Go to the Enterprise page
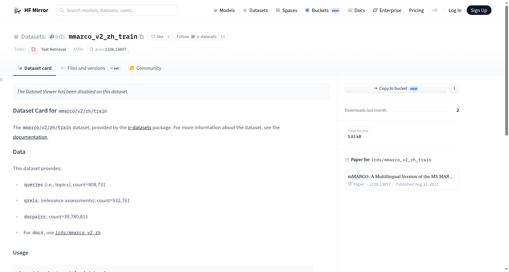 387,10
